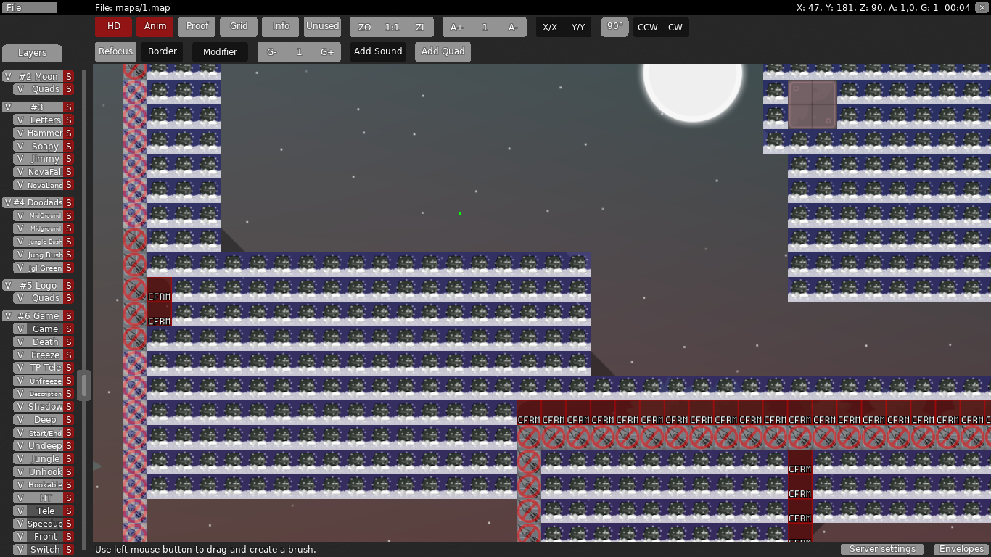Flip the brush vertically with Y/Y
Viewport: 991px width, 557px height.
[x=578, y=28]
